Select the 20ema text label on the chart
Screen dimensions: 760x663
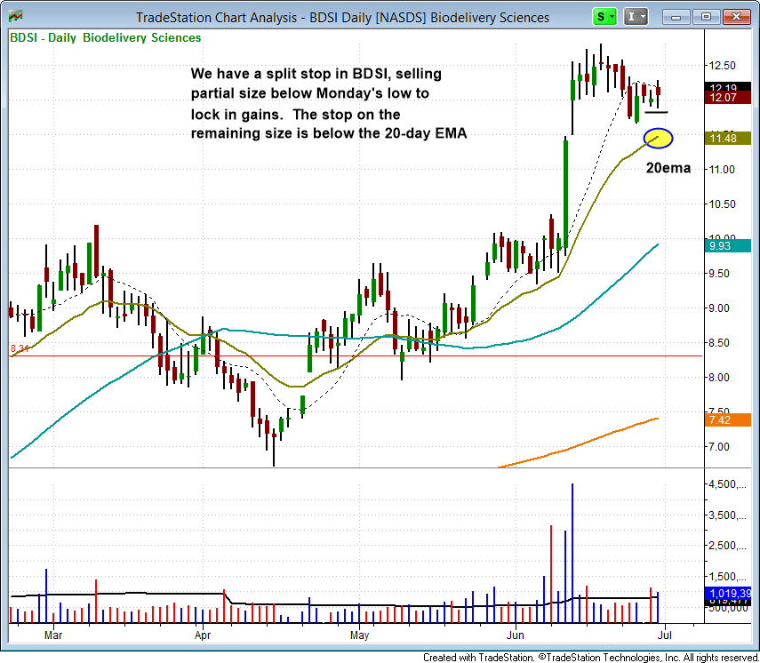tap(668, 168)
